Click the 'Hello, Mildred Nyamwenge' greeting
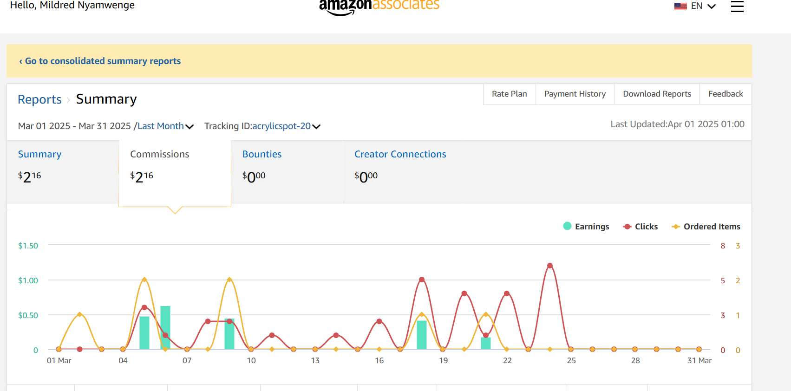791x391 pixels. pos(72,5)
